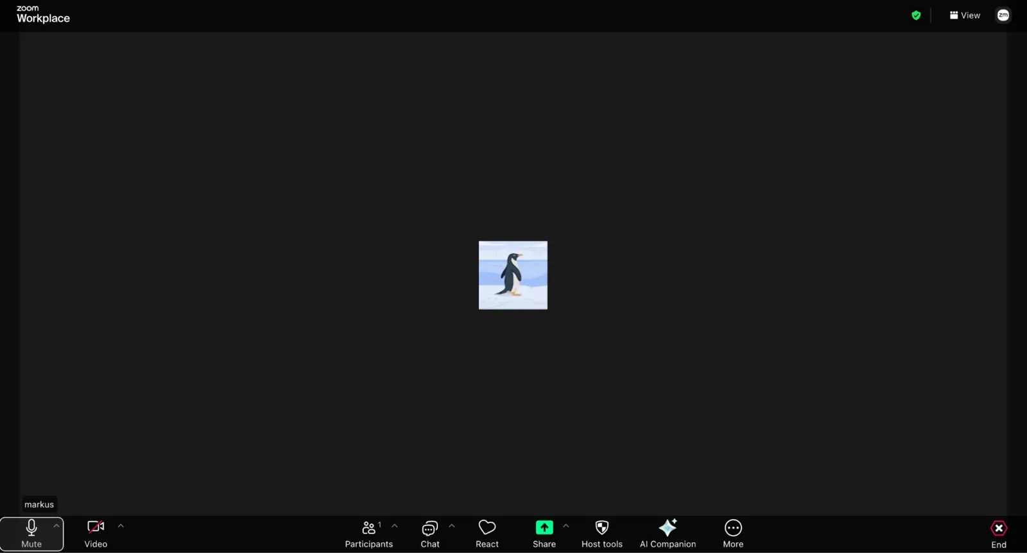Mute the microphone
This screenshot has width=1027, height=553.
[31, 534]
